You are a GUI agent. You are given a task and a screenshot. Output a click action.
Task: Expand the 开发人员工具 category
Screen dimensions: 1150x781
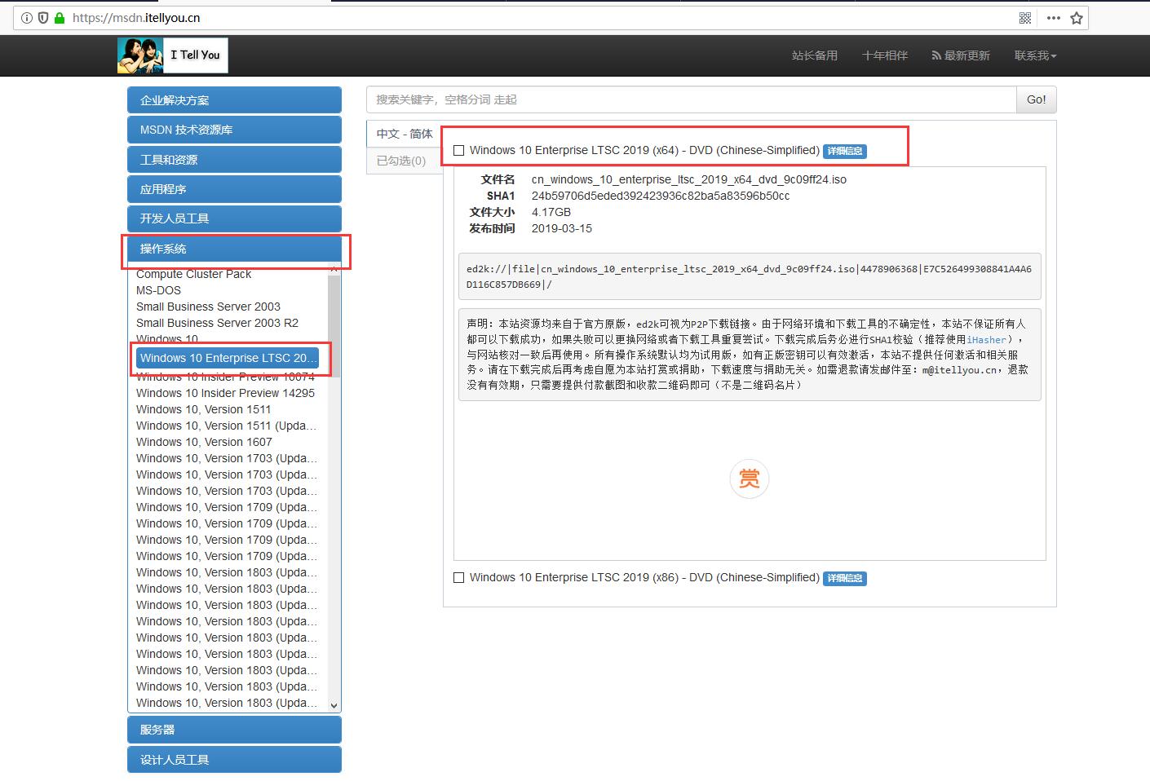(x=234, y=218)
